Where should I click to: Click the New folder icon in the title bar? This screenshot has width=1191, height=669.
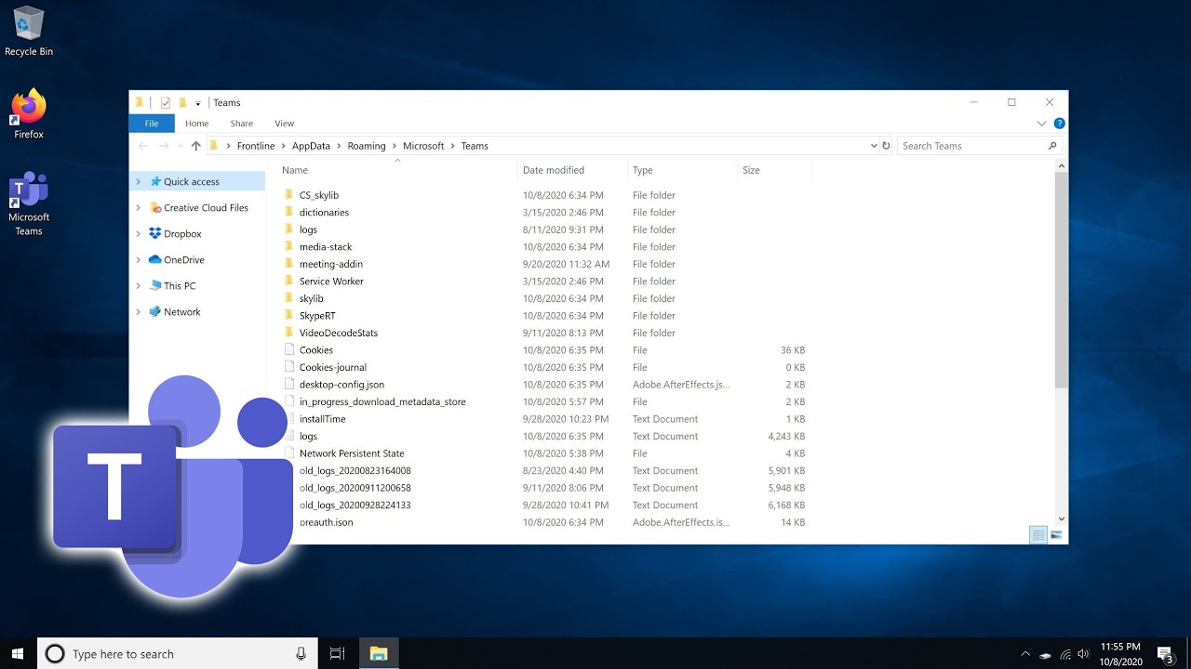[x=182, y=102]
